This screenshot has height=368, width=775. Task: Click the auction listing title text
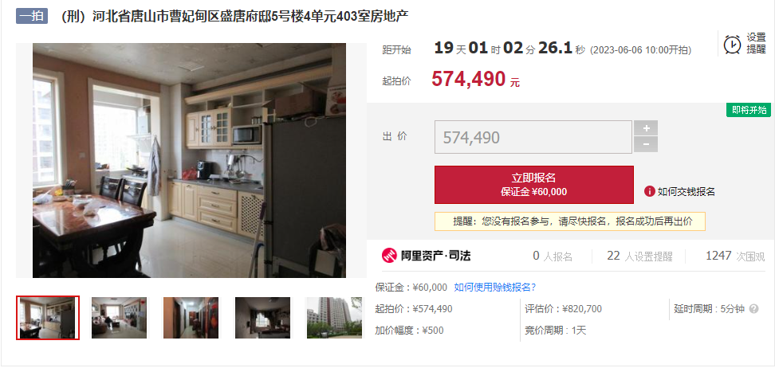[234, 16]
